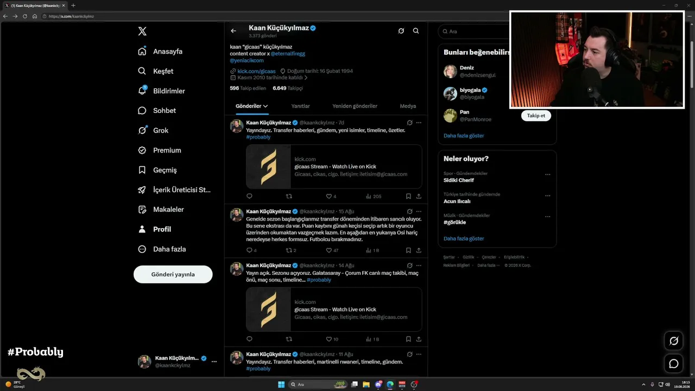
Task: Open more options for the 7d post
Action: coord(419,123)
